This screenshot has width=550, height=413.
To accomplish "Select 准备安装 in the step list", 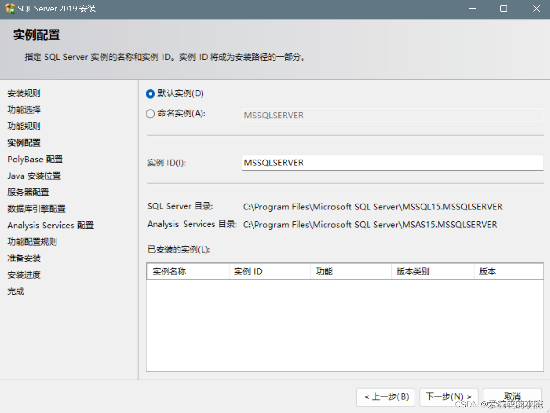I will tap(24, 258).
